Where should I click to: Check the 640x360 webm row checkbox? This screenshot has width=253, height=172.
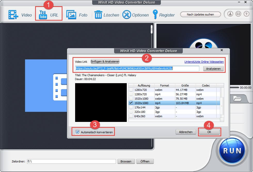(x=131, y=116)
